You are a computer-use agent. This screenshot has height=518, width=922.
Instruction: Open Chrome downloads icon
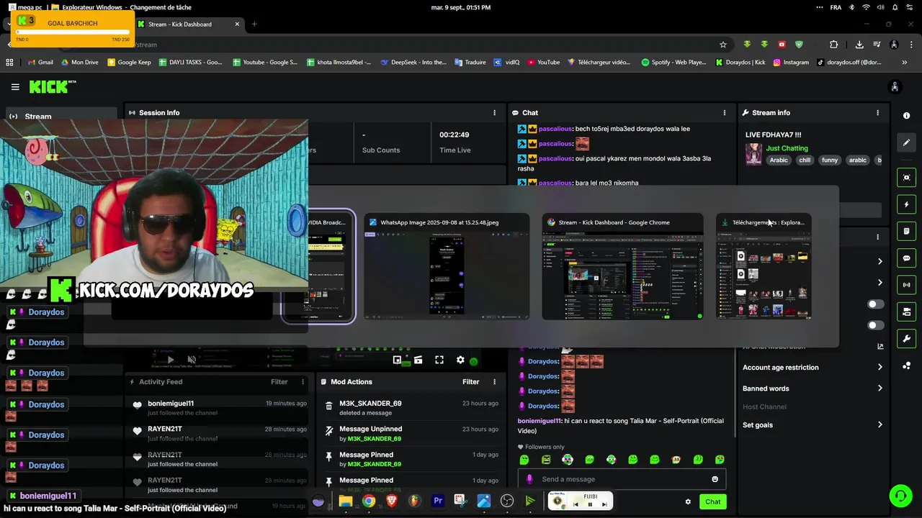point(859,45)
